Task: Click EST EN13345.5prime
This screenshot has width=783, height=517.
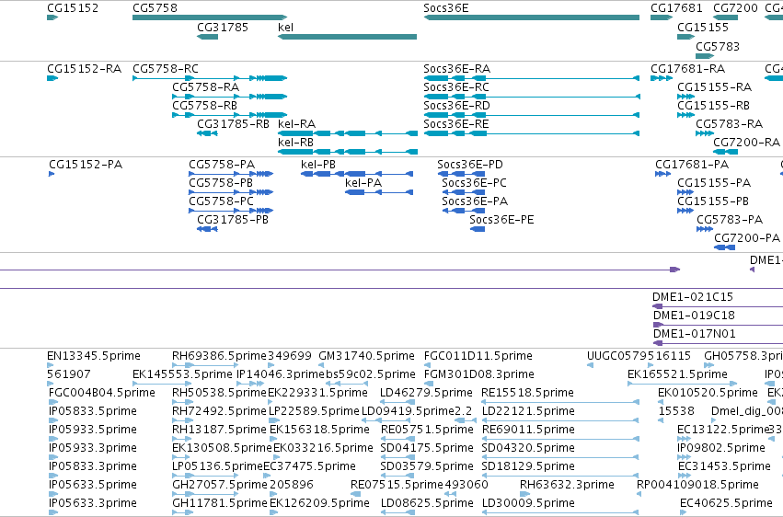Action: 50,365
